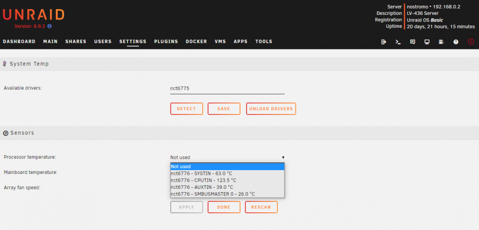Click the Available drivers label

23,88
